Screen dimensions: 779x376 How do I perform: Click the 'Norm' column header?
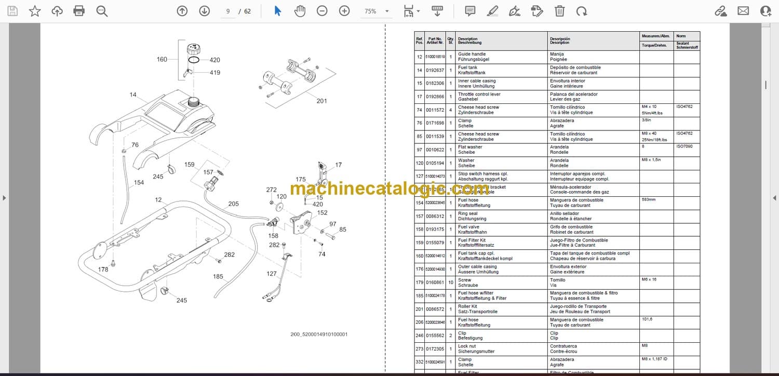tap(681, 36)
